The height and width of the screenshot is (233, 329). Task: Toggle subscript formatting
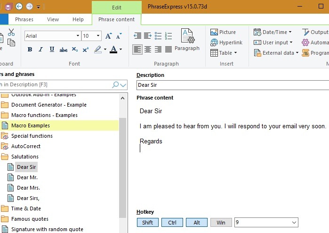click(75, 50)
